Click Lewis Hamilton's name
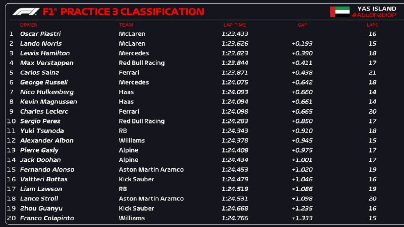This screenshot has height=227, width=404. click(x=45, y=53)
